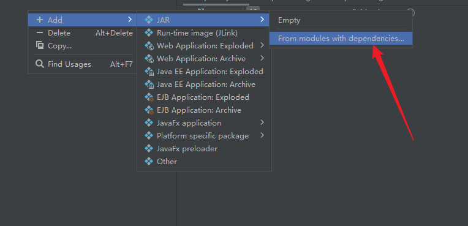Click the Alt+Delete shortcut label
Screen dimensions: 468x226
tap(114, 33)
